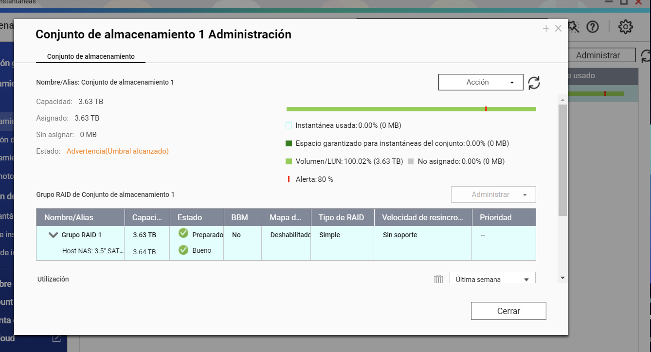Click the green Bueno status icon
This screenshot has width=651, height=352.
pyautogui.click(x=183, y=250)
